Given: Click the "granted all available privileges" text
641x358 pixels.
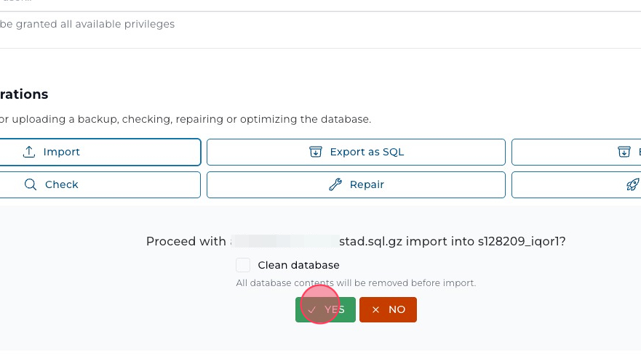Looking at the screenshot, I should (87, 24).
